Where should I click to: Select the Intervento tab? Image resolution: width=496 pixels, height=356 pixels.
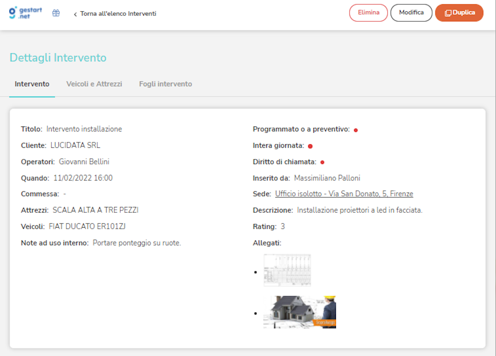coord(32,84)
